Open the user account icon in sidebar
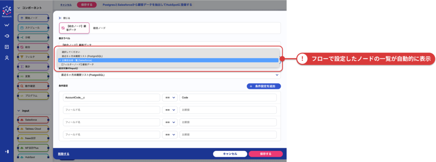 point(7,58)
